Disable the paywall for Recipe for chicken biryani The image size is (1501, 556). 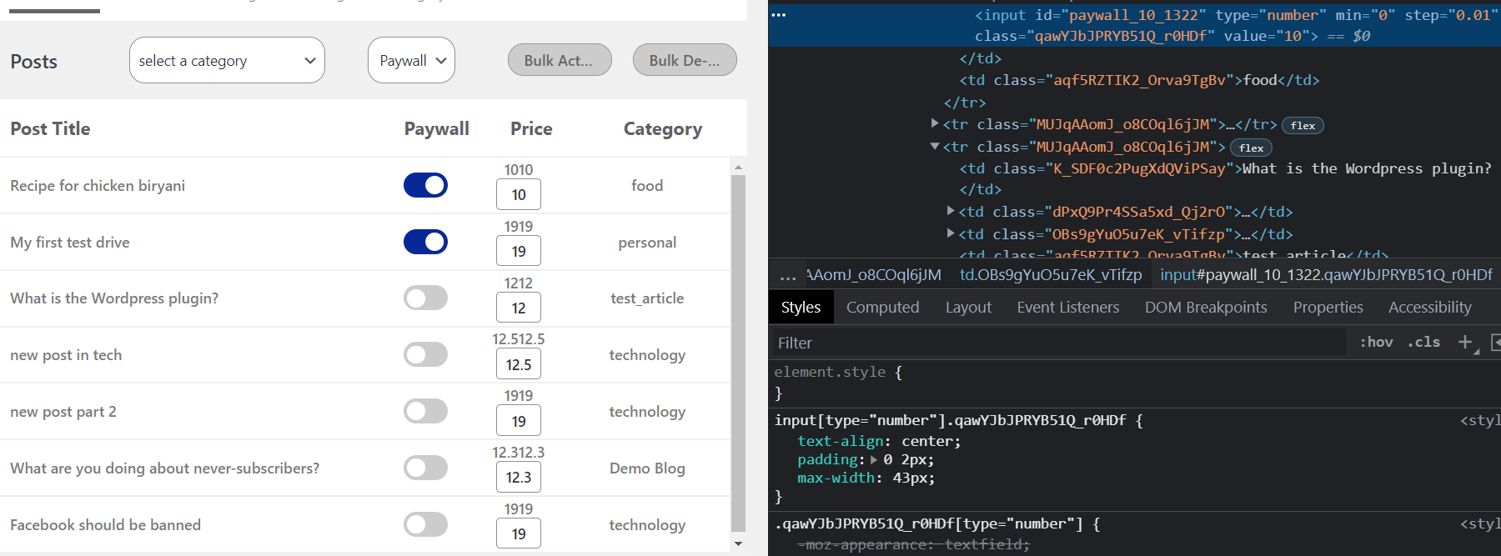pyautogui.click(x=425, y=185)
